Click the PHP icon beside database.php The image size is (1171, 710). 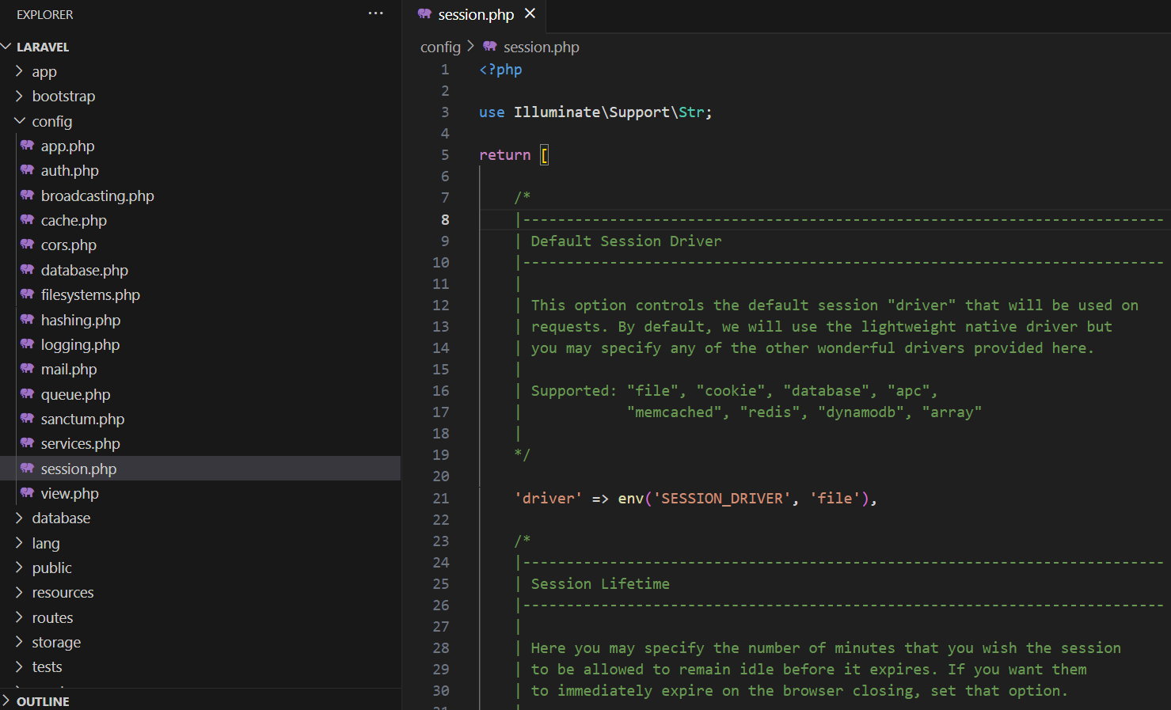(27, 270)
